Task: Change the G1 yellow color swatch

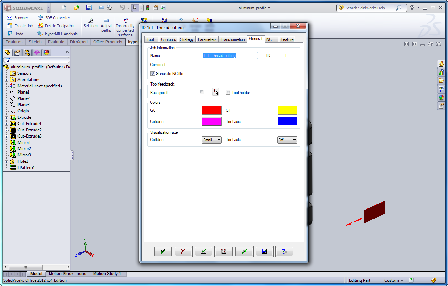Action: (x=287, y=110)
